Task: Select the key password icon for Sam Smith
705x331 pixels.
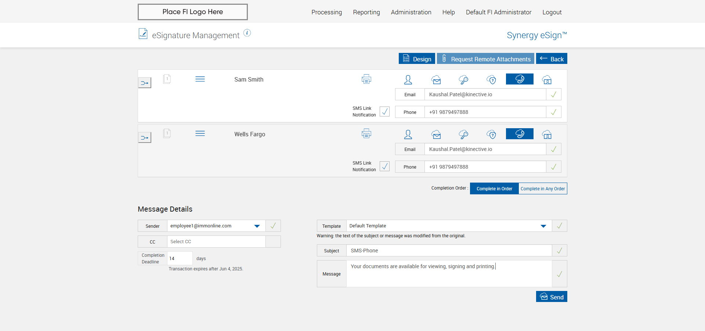Action: click(464, 79)
